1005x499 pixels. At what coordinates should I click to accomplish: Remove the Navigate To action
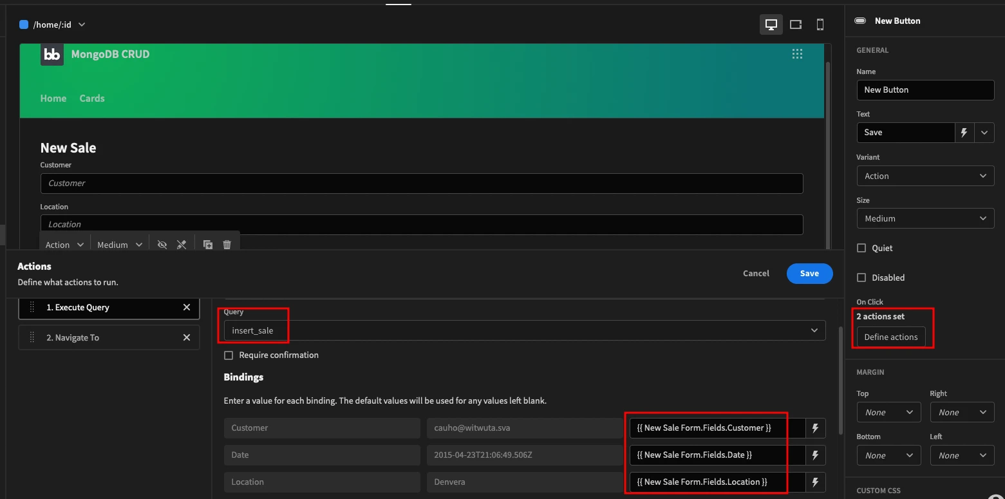click(x=187, y=337)
